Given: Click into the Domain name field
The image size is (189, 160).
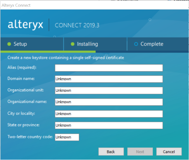Looking at the screenshot, I should coord(109,79).
